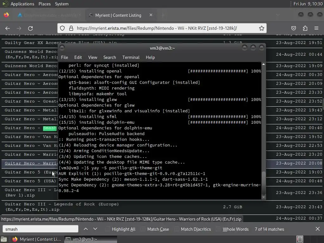
Task: Reload the Myrient page
Action: click(x=30, y=28)
